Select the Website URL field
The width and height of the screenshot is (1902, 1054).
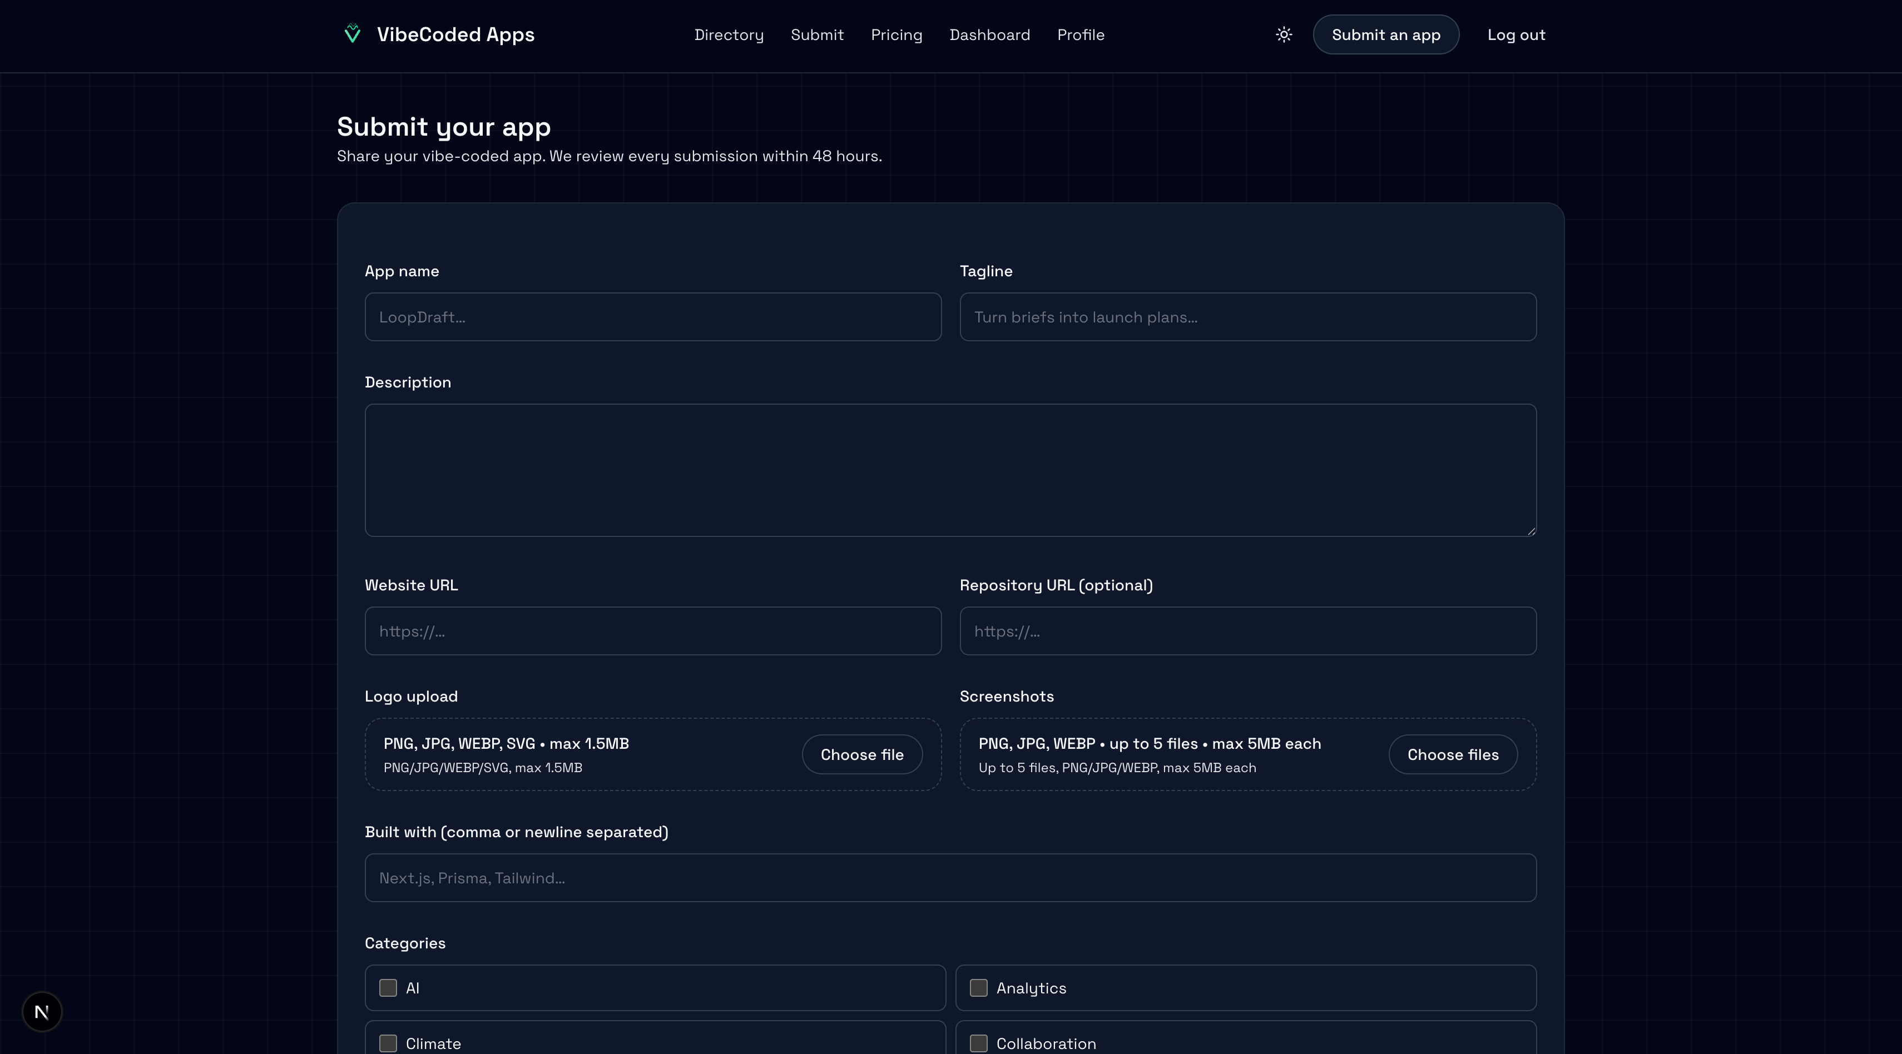click(x=653, y=630)
